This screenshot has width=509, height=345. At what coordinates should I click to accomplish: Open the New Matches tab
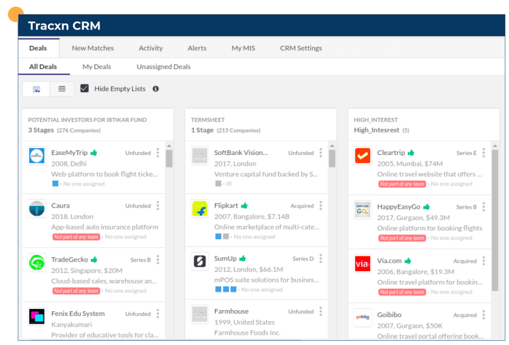point(93,48)
